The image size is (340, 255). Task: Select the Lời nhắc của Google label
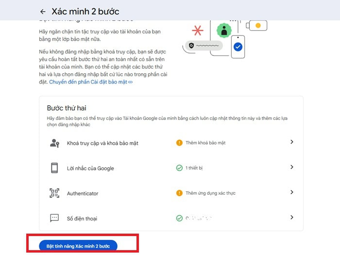[x=90, y=169]
